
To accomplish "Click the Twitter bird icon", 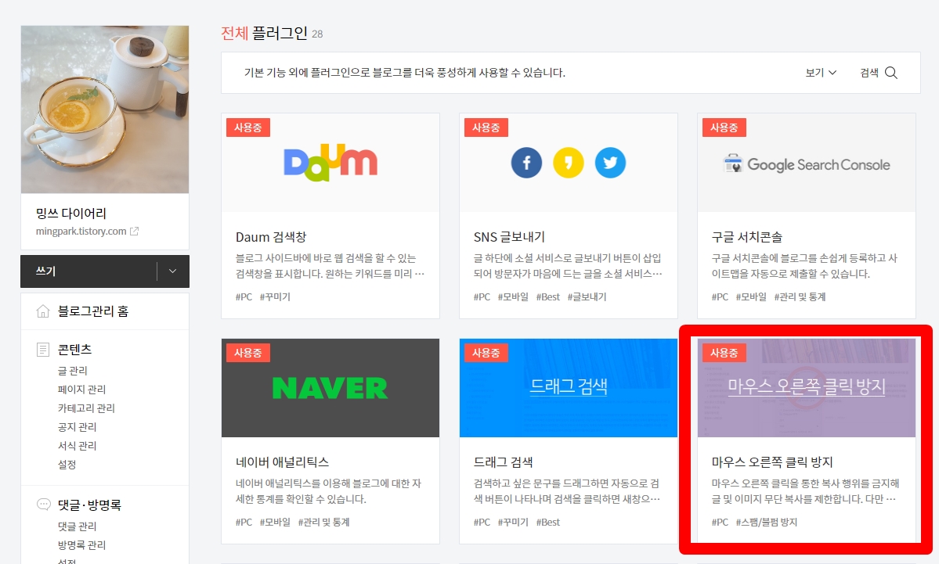I will 610,163.
